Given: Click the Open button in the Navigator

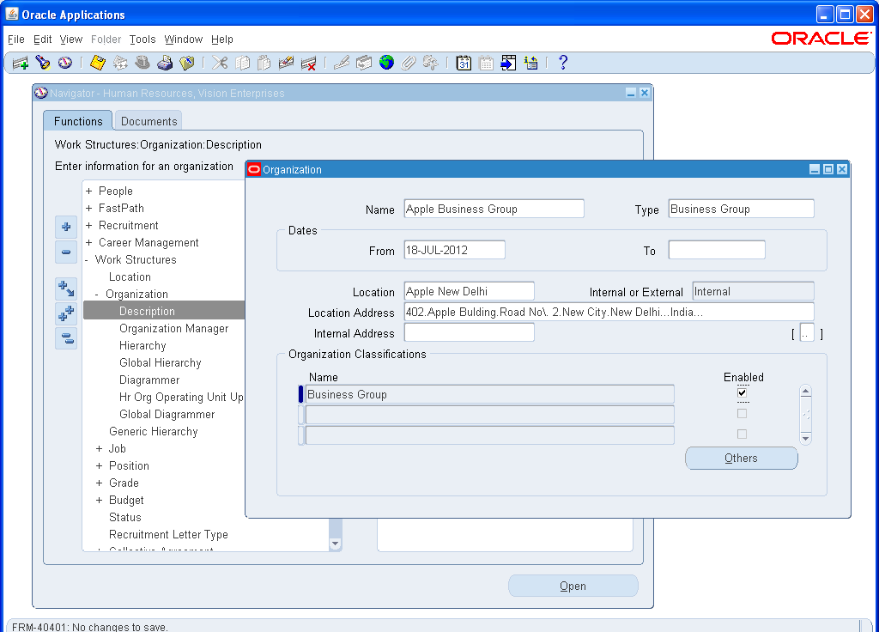Looking at the screenshot, I should 573,585.
